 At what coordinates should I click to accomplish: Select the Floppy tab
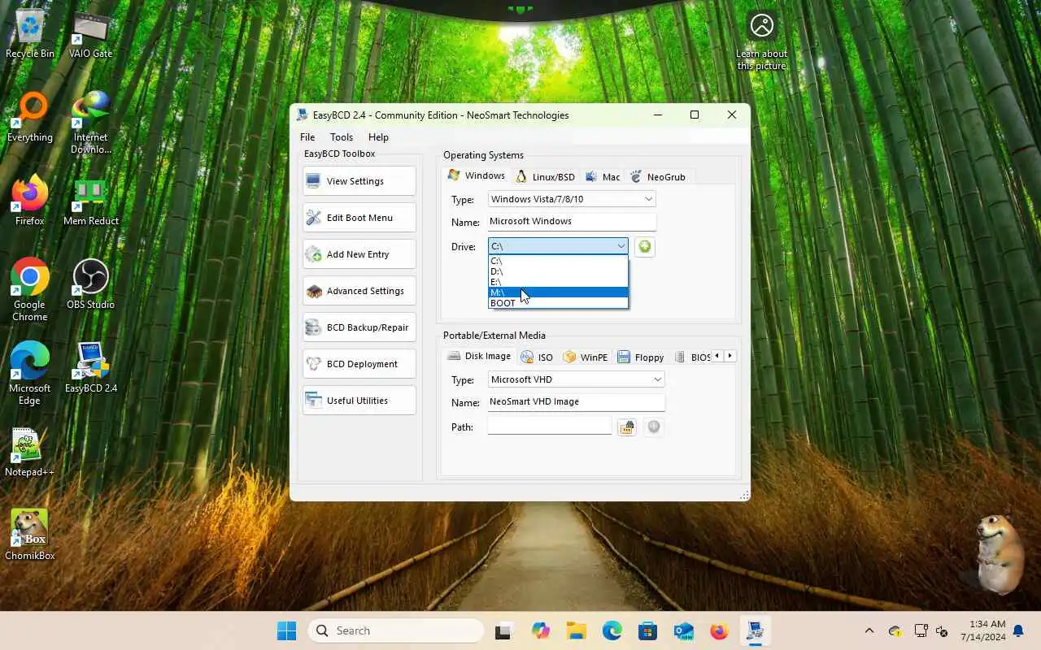641,357
